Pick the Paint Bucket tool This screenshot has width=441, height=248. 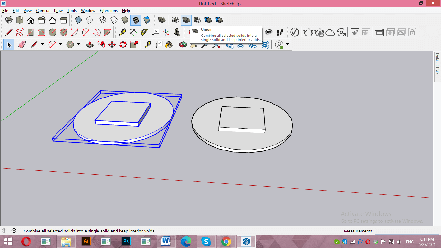tap(169, 45)
